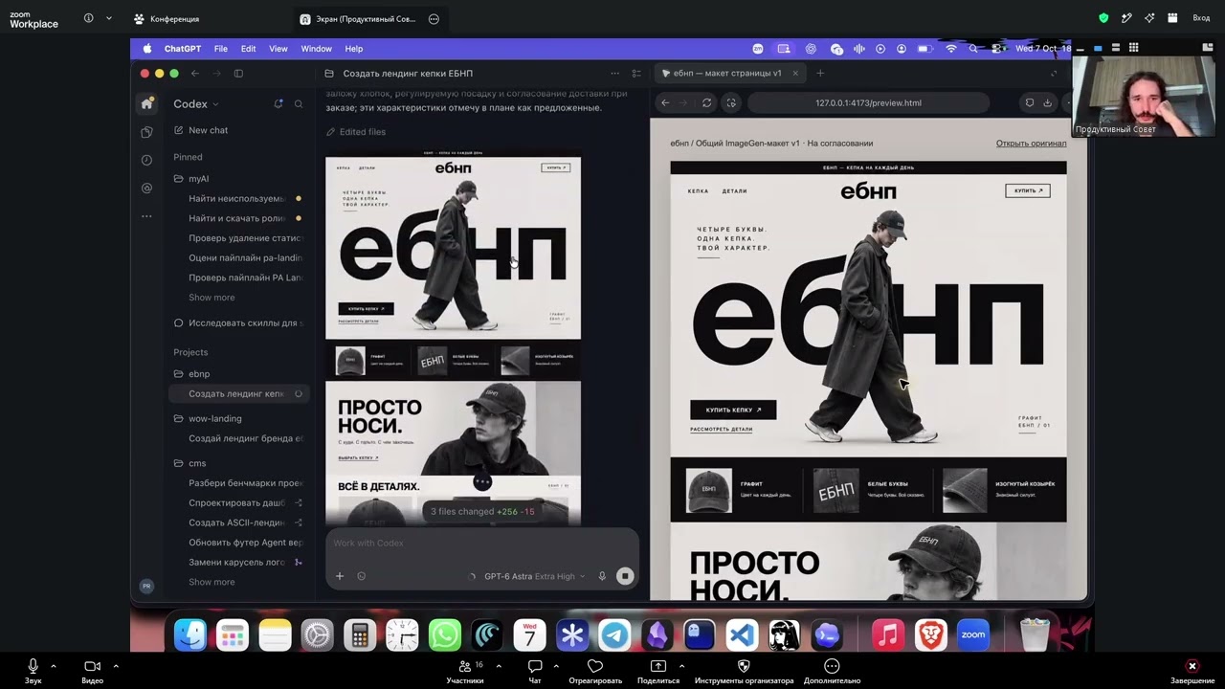This screenshot has width=1225, height=689.
Task: Mute with Zoom 'Звук' microphone button
Action: point(33,671)
